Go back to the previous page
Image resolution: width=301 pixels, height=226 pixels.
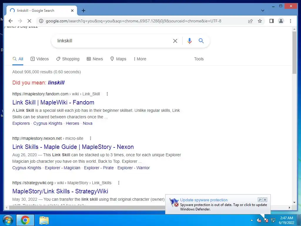point(11,21)
